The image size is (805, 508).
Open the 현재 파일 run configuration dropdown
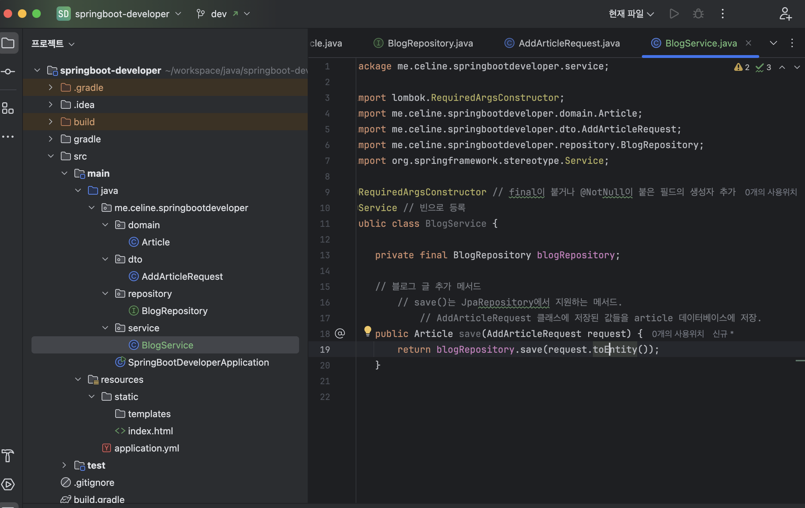(x=631, y=14)
